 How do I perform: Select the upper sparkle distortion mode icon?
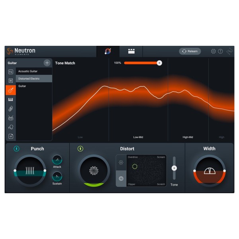click(121, 163)
